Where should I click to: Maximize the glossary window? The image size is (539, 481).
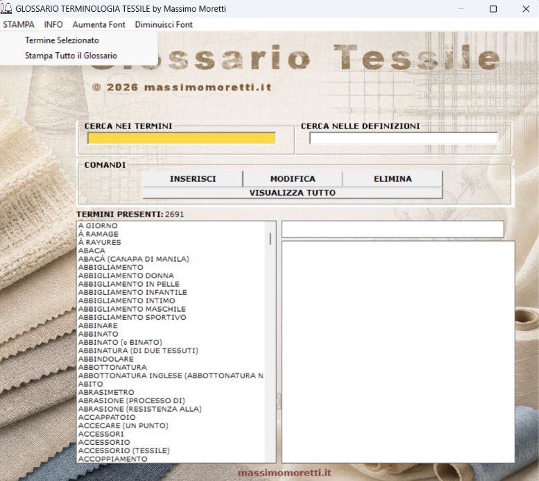click(x=493, y=8)
